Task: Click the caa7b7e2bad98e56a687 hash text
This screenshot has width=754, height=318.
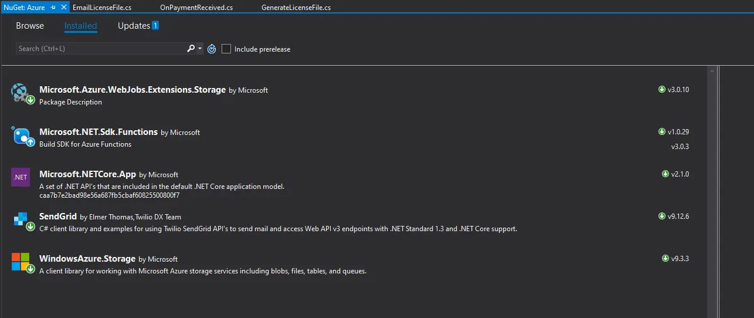Action: tap(109, 195)
